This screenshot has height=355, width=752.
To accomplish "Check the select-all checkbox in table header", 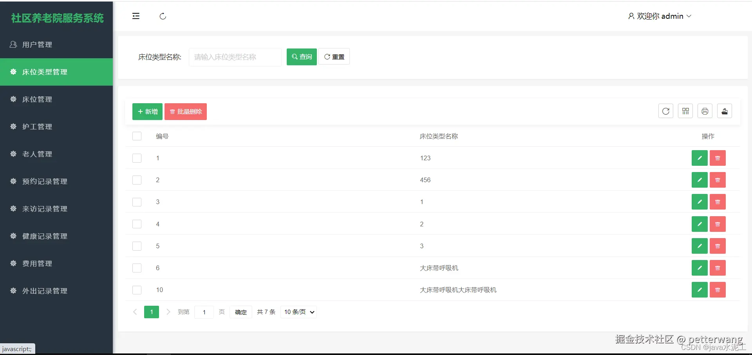I will pyautogui.click(x=137, y=136).
